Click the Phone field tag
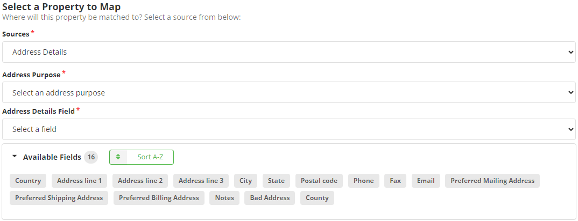The height and width of the screenshot is (221, 578). point(364,181)
